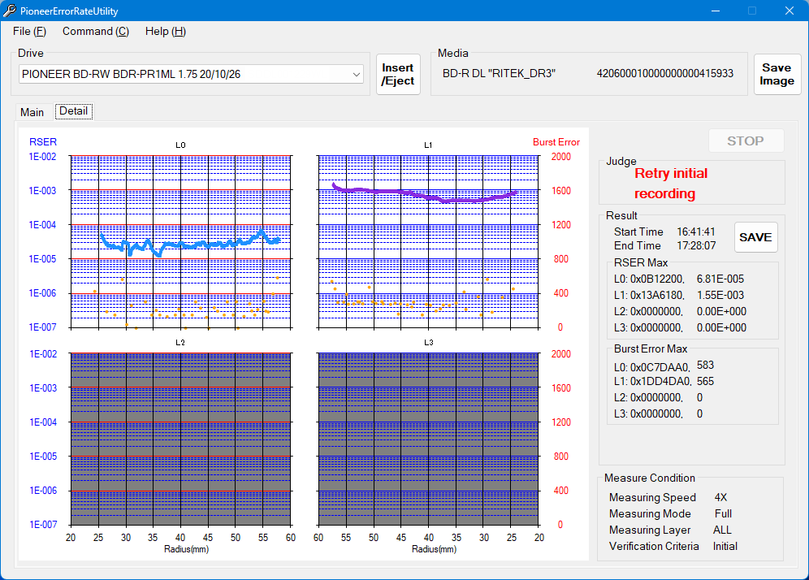Image resolution: width=809 pixels, height=580 pixels.
Task: Click the Start Time value 16:41:41
Action: 695,232
